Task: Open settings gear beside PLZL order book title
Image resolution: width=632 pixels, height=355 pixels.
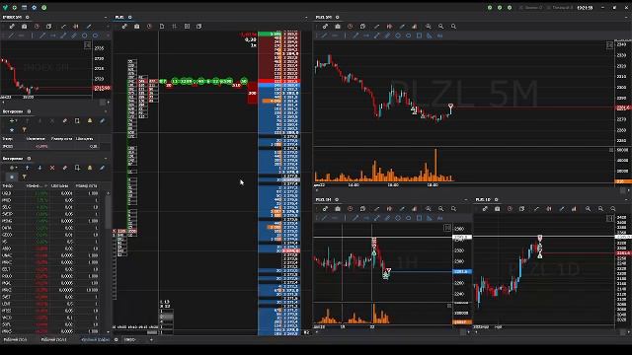Action: click(x=129, y=18)
